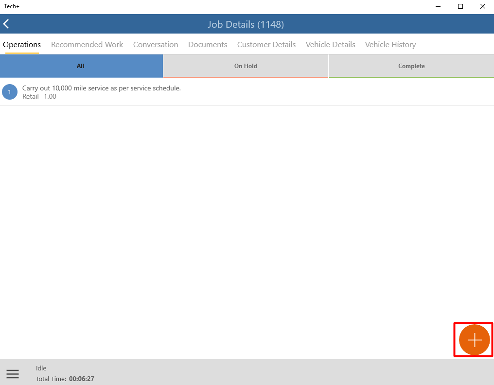Add a new operation with the orange plus button

click(474, 340)
